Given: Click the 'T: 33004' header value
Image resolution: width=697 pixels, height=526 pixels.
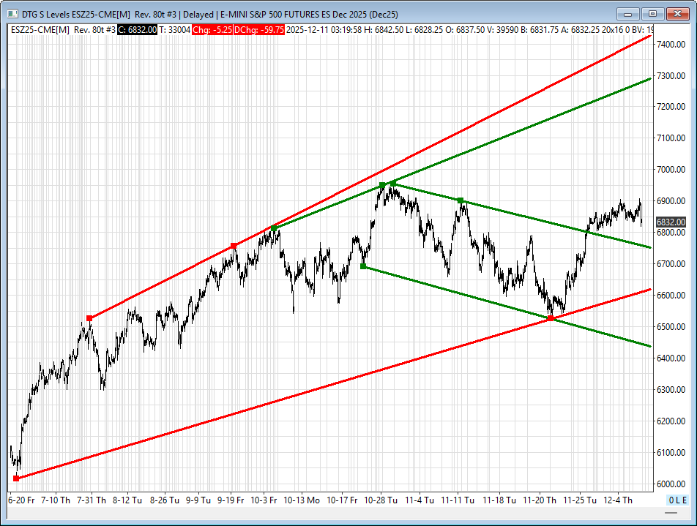Looking at the screenshot, I should click(175, 30).
